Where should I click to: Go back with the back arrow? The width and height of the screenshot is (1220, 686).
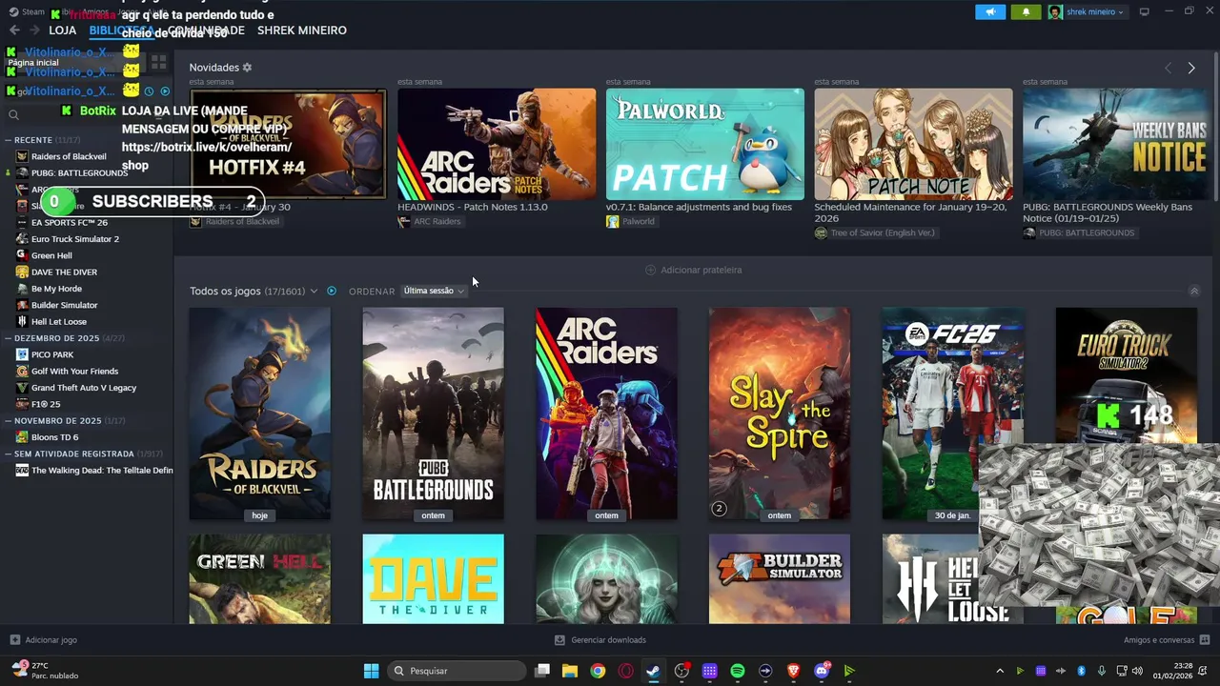[14, 30]
